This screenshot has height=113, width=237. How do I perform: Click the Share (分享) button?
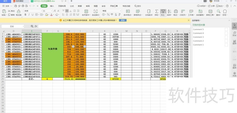click(x=212, y=6)
